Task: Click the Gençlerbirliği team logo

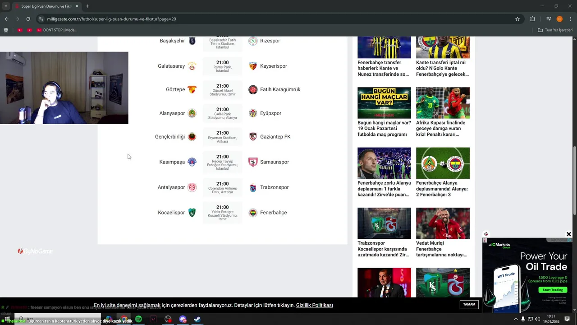Action: pyautogui.click(x=192, y=137)
